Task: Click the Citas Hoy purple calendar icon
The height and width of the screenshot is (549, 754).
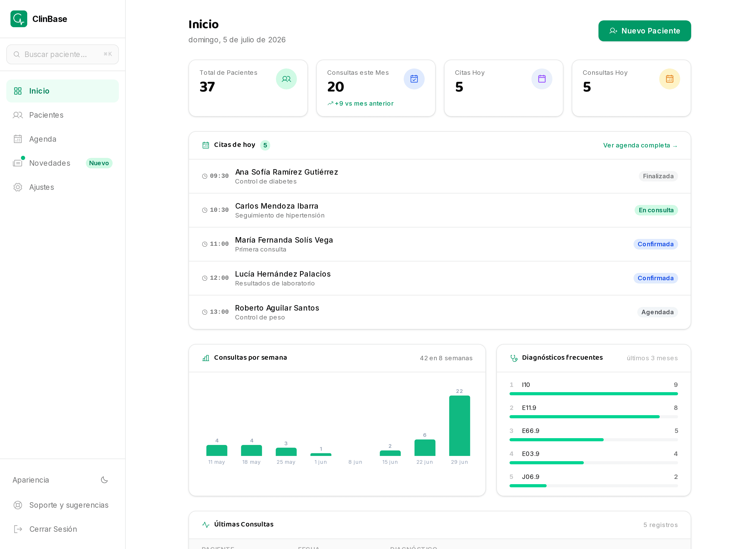Action: click(542, 79)
